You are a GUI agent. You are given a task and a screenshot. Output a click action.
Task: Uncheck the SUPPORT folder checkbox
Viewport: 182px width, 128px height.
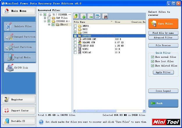[75, 36]
